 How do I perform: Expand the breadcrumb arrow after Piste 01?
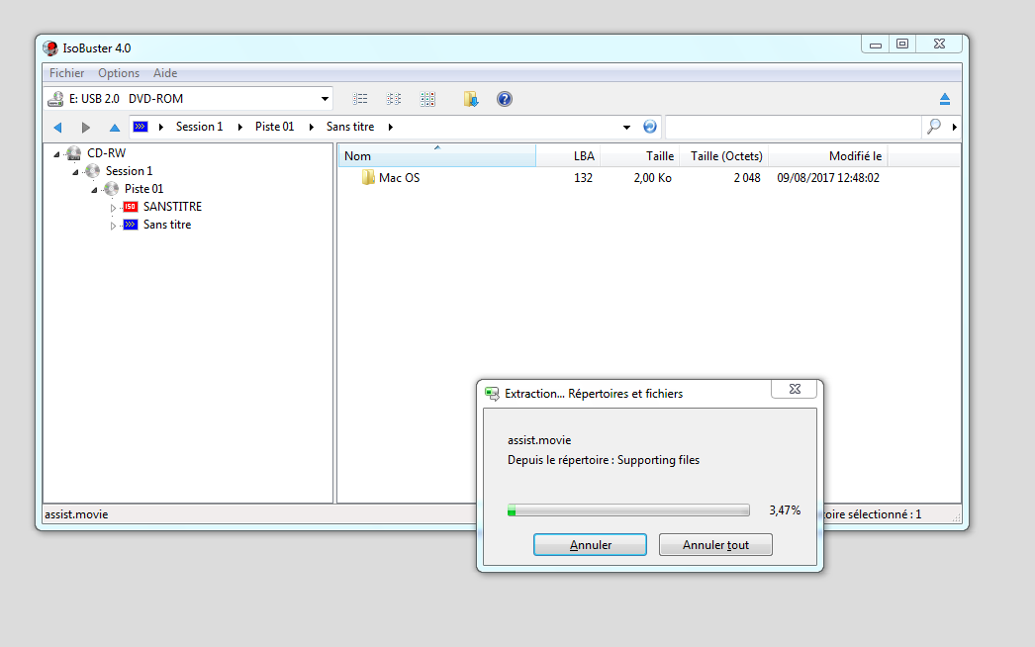pos(312,127)
